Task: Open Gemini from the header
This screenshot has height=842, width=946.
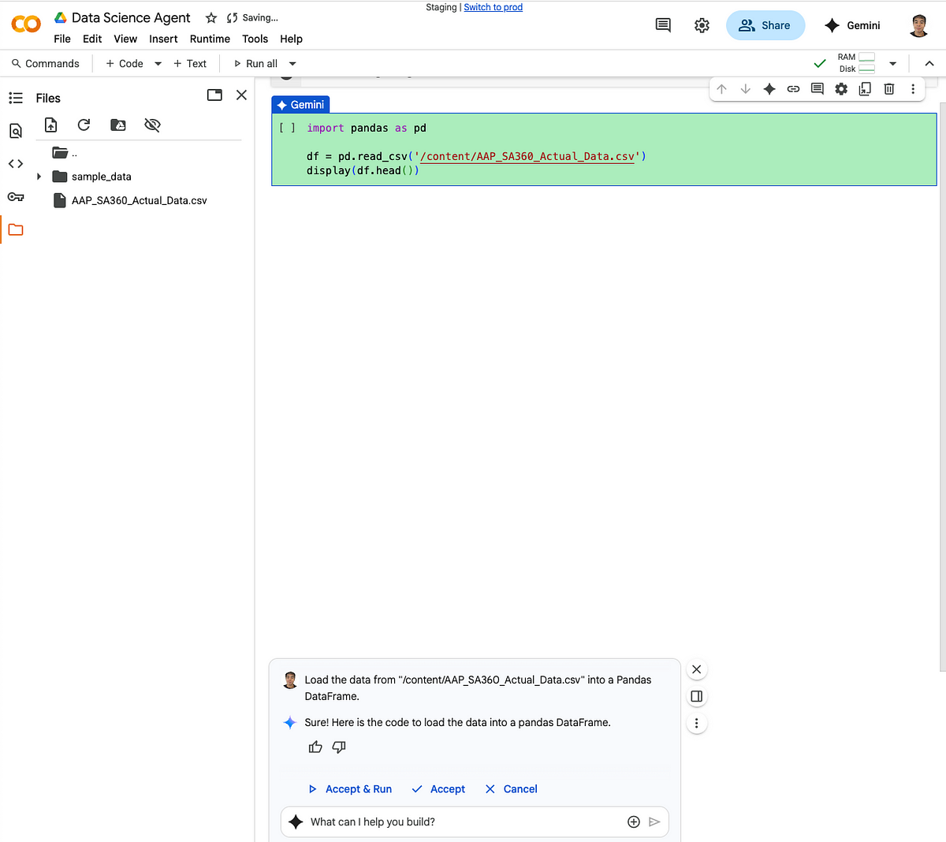Action: [x=852, y=25]
